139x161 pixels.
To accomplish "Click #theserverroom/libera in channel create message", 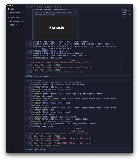I will click(x=64, y=87).
